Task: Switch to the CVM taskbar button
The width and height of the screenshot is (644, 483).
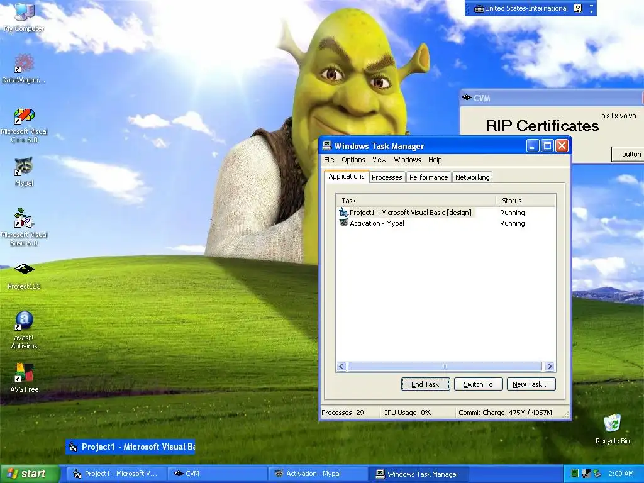Action: (x=217, y=474)
